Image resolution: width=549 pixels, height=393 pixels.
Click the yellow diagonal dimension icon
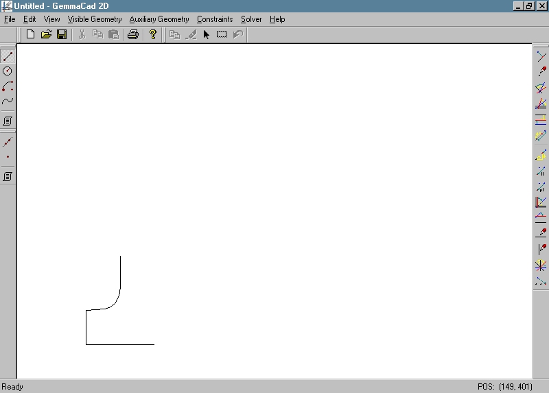click(541, 135)
